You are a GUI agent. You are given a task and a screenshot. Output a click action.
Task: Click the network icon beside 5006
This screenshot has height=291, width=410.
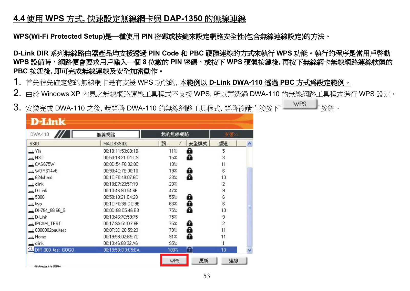click(31, 198)
